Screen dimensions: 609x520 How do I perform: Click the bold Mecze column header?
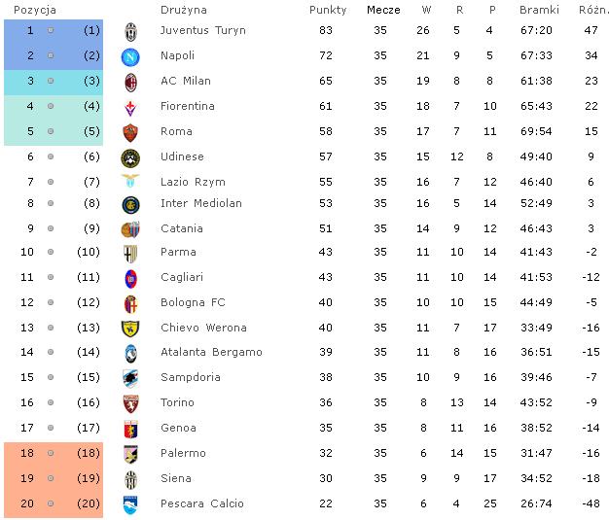click(384, 10)
